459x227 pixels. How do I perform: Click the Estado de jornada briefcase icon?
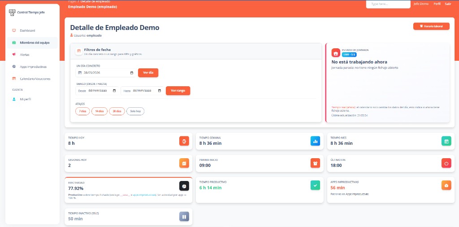336,53
